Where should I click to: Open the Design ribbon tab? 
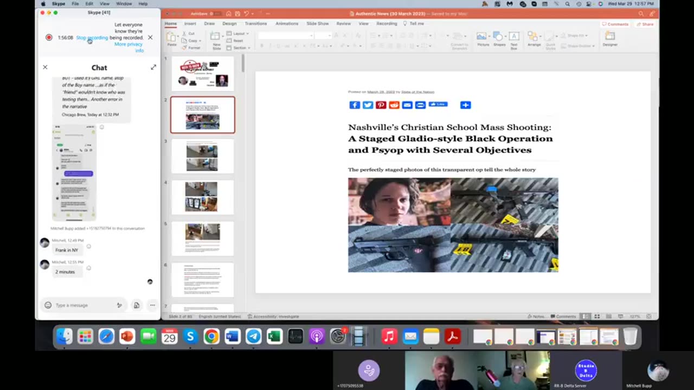[x=229, y=24]
